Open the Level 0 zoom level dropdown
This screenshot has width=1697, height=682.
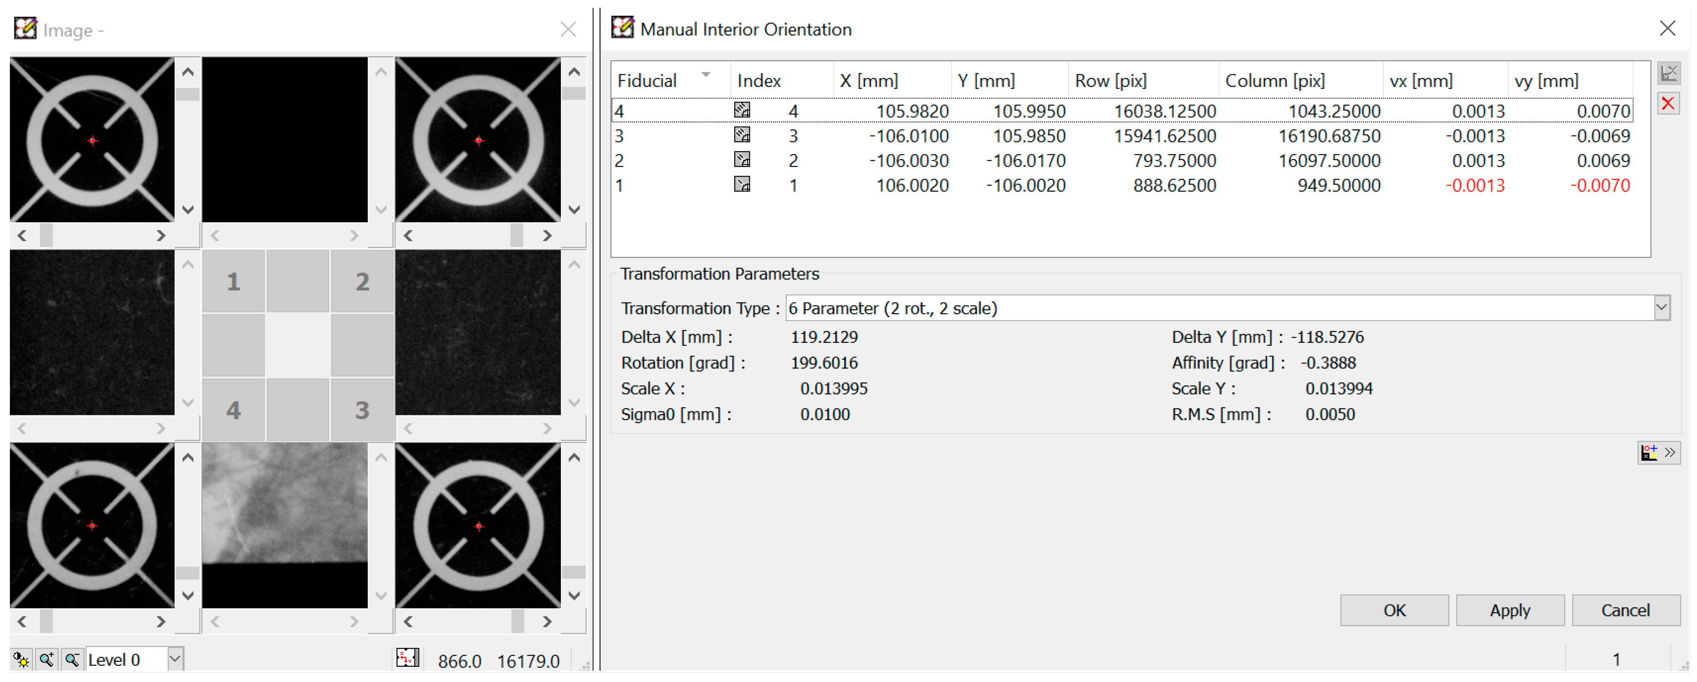point(175,659)
